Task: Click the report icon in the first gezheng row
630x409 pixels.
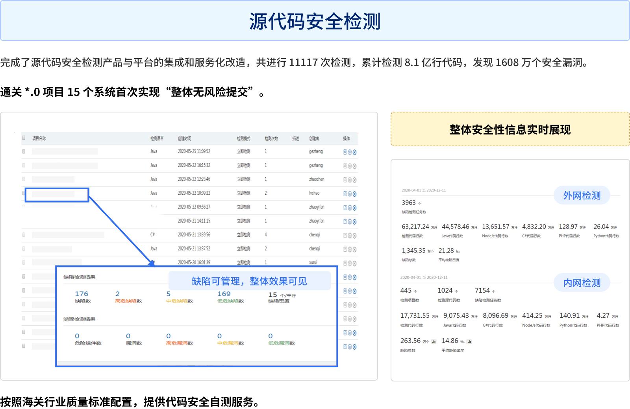Action: coord(345,152)
